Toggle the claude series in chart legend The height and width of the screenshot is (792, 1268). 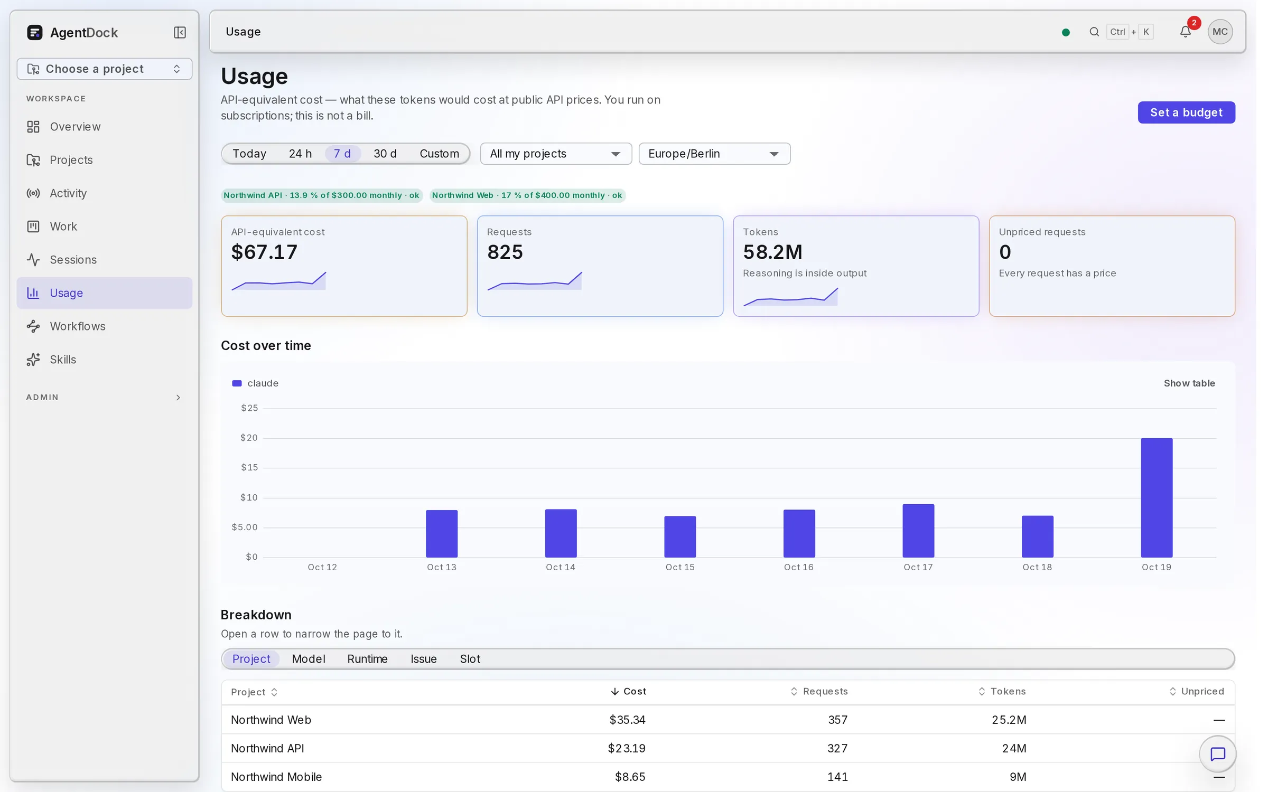255,383
